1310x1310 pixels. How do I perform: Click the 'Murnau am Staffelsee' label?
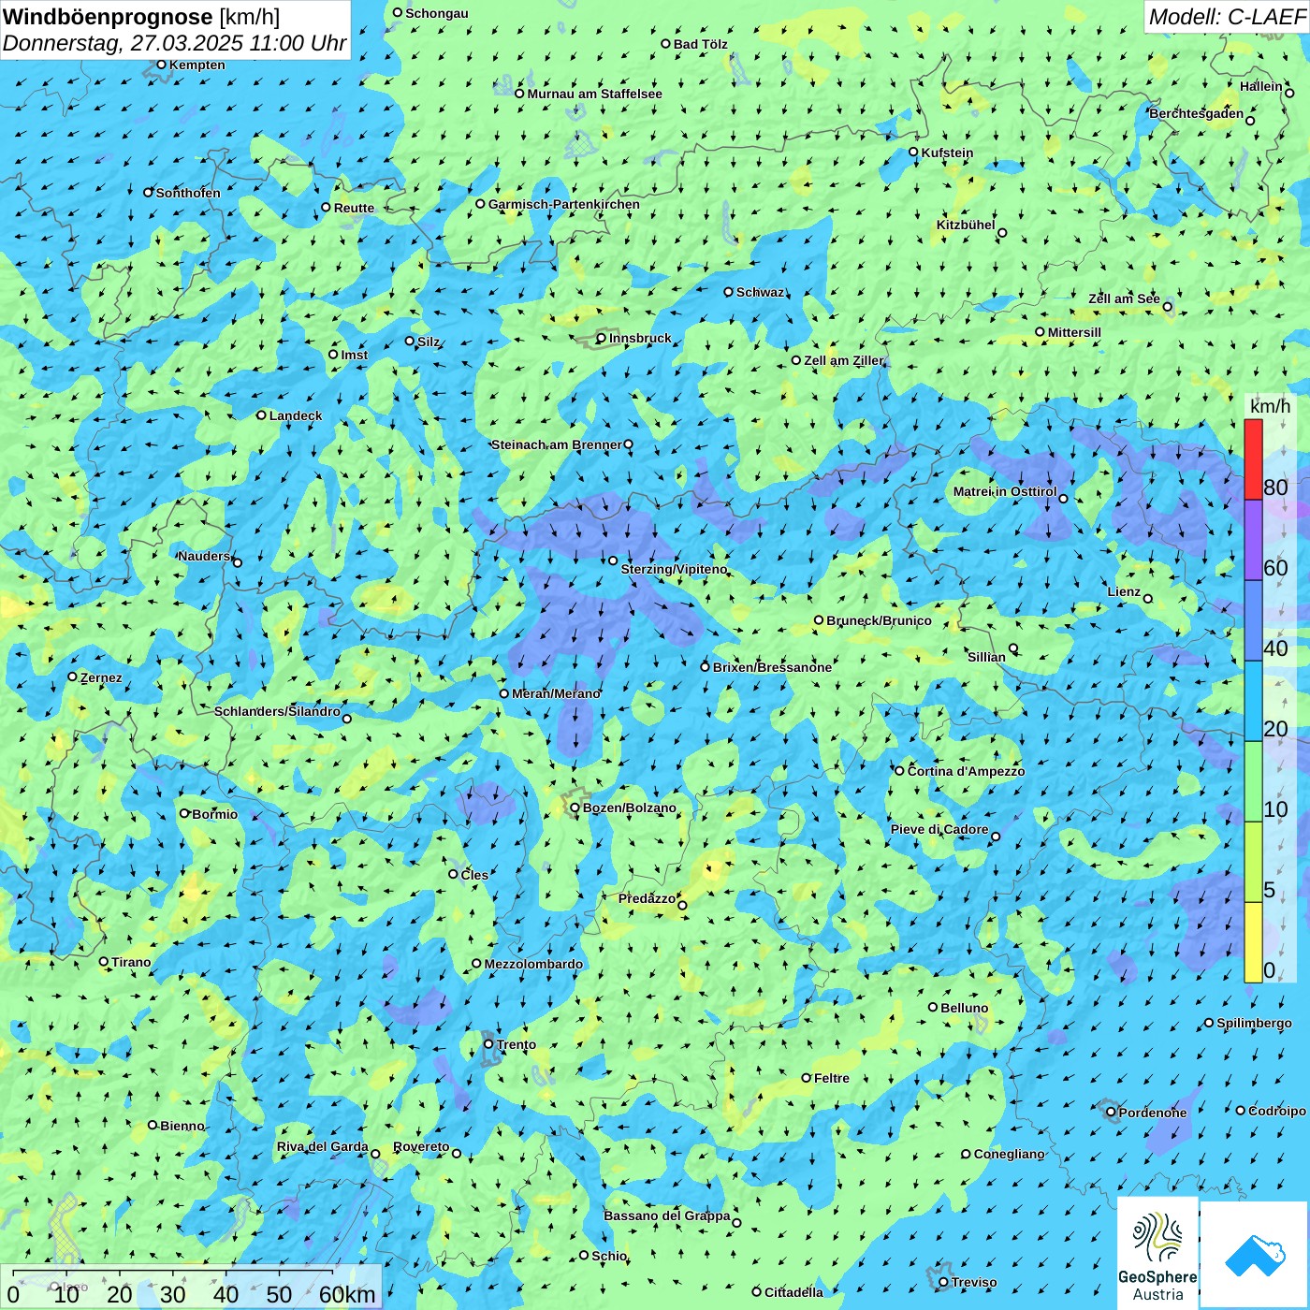pos(594,94)
